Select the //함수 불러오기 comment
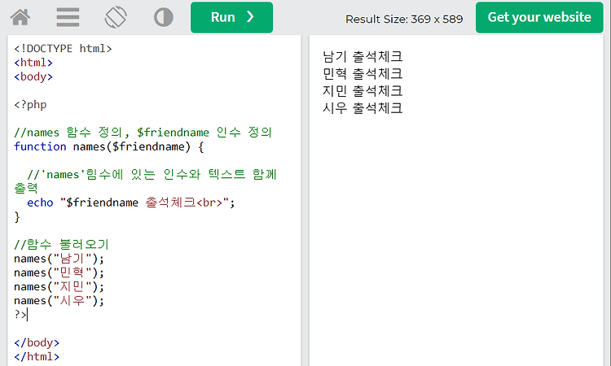 pyautogui.click(x=61, y=245)
